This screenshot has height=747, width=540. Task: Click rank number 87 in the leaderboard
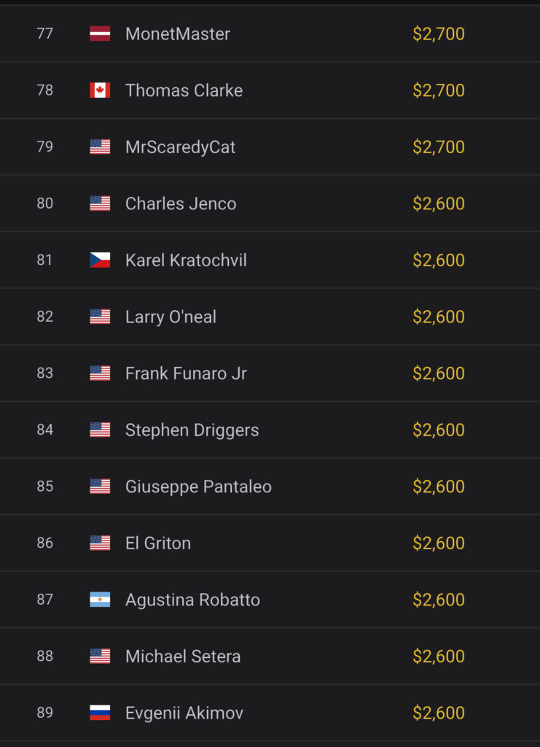pyautogui.click(x=45, y=600)
